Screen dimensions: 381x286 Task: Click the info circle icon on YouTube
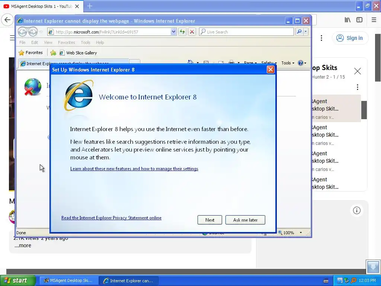coord(356,210)
